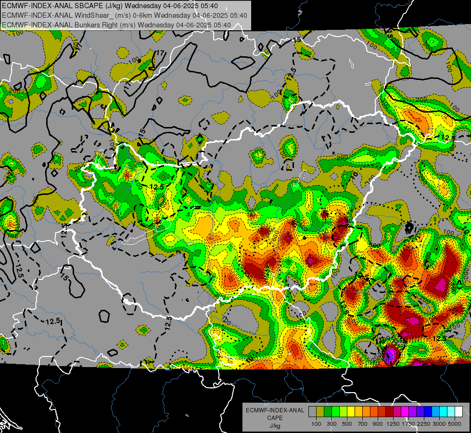This screenshot has height=433, width=471.
Task: Pick the cyan legend swatch
Action: [x=444, y=412]
